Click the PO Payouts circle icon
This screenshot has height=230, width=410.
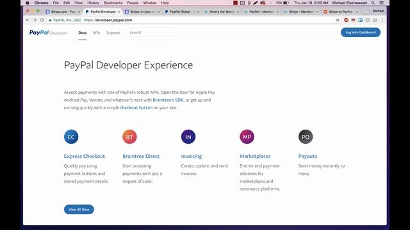[306, 137]
